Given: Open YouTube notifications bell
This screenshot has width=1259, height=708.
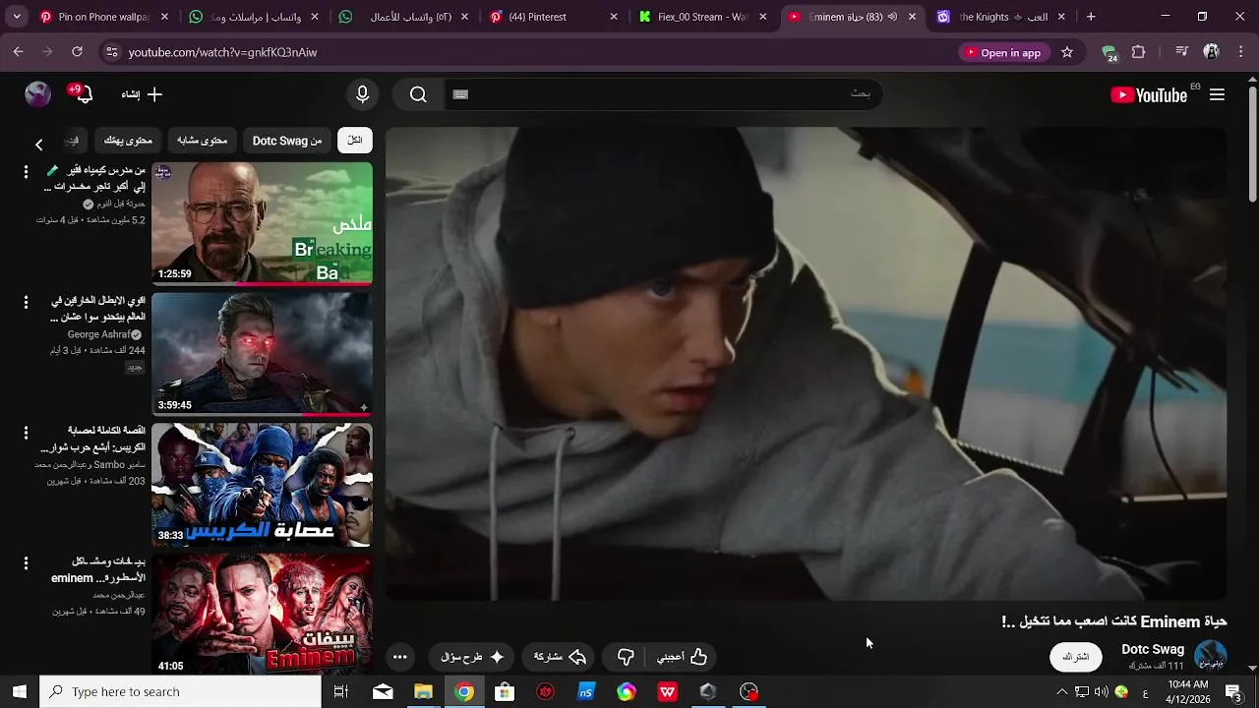Looking at the screenshot, I should pyautogui.click(x=83, y=94).
